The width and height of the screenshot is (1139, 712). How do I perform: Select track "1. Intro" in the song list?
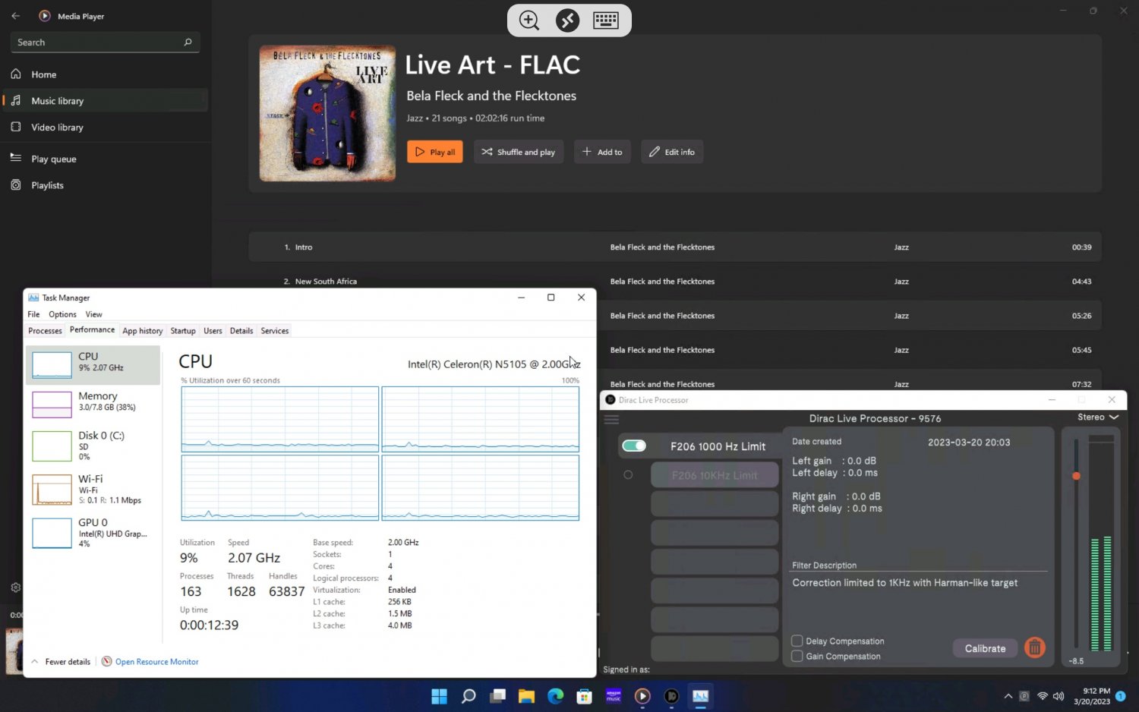tap(675, 247)
